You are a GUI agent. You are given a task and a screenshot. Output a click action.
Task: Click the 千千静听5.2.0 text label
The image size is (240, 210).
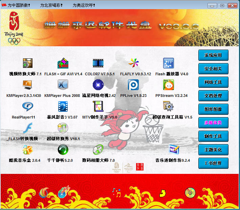(x=60, y=160)
